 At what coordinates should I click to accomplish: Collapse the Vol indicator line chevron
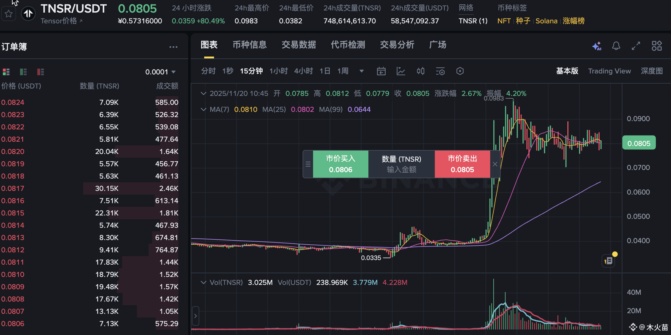coord(203,282)
